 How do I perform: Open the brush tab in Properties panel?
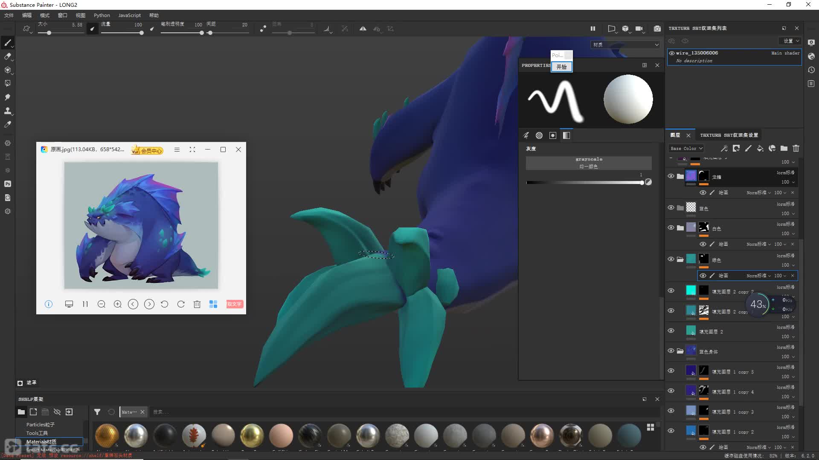tap(526, 135)
